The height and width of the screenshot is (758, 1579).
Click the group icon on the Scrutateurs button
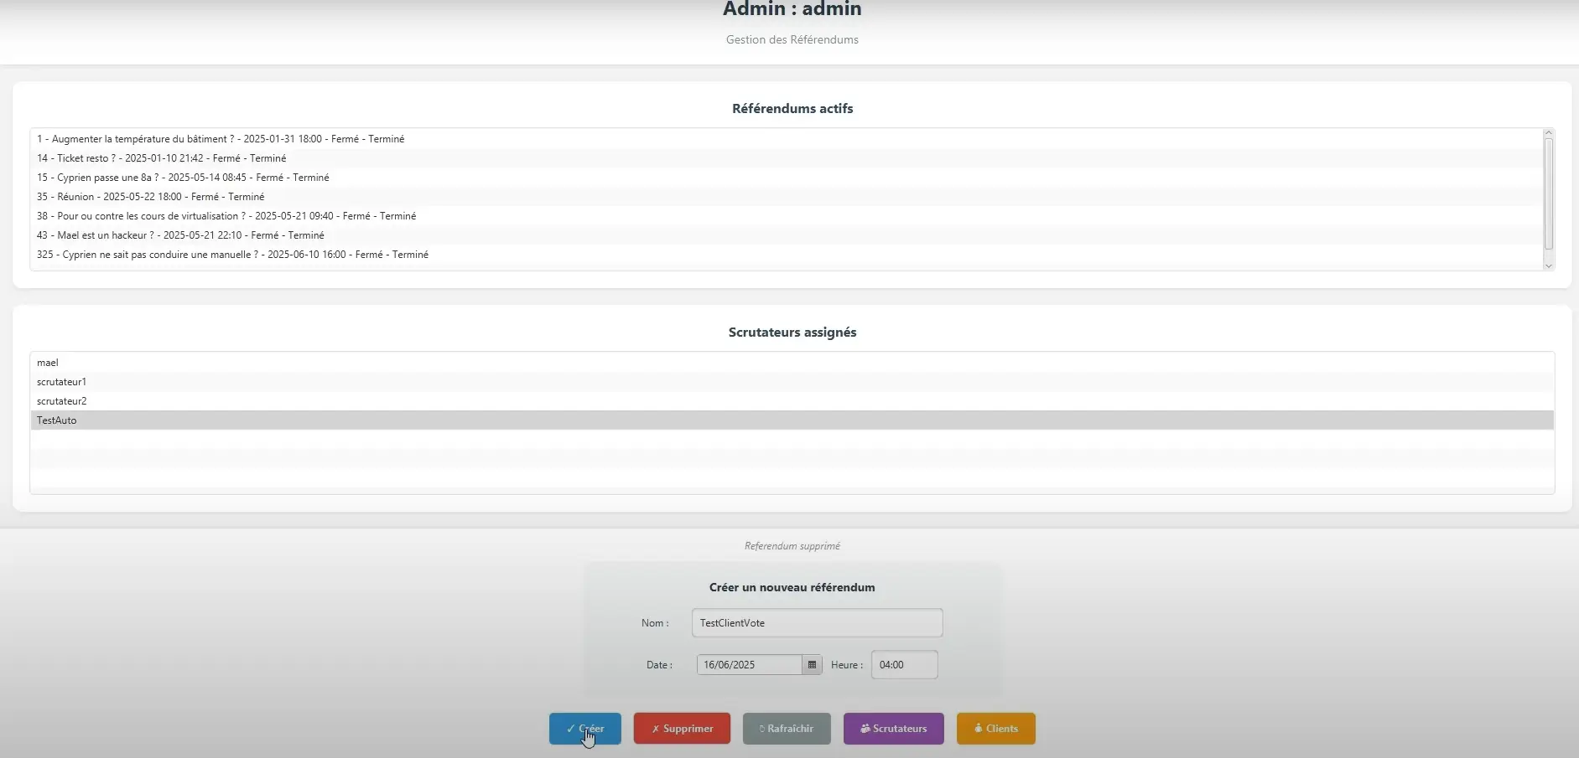point(865,729)
